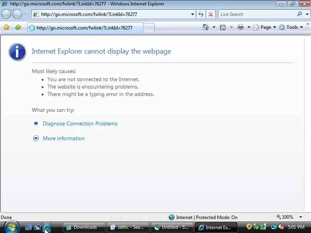Open the Tools menu

291,27
